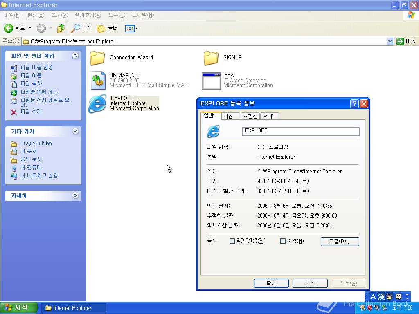This screenshot has height=314, width=419.
Task: Click the red X delete file icon
Action: 14,112
